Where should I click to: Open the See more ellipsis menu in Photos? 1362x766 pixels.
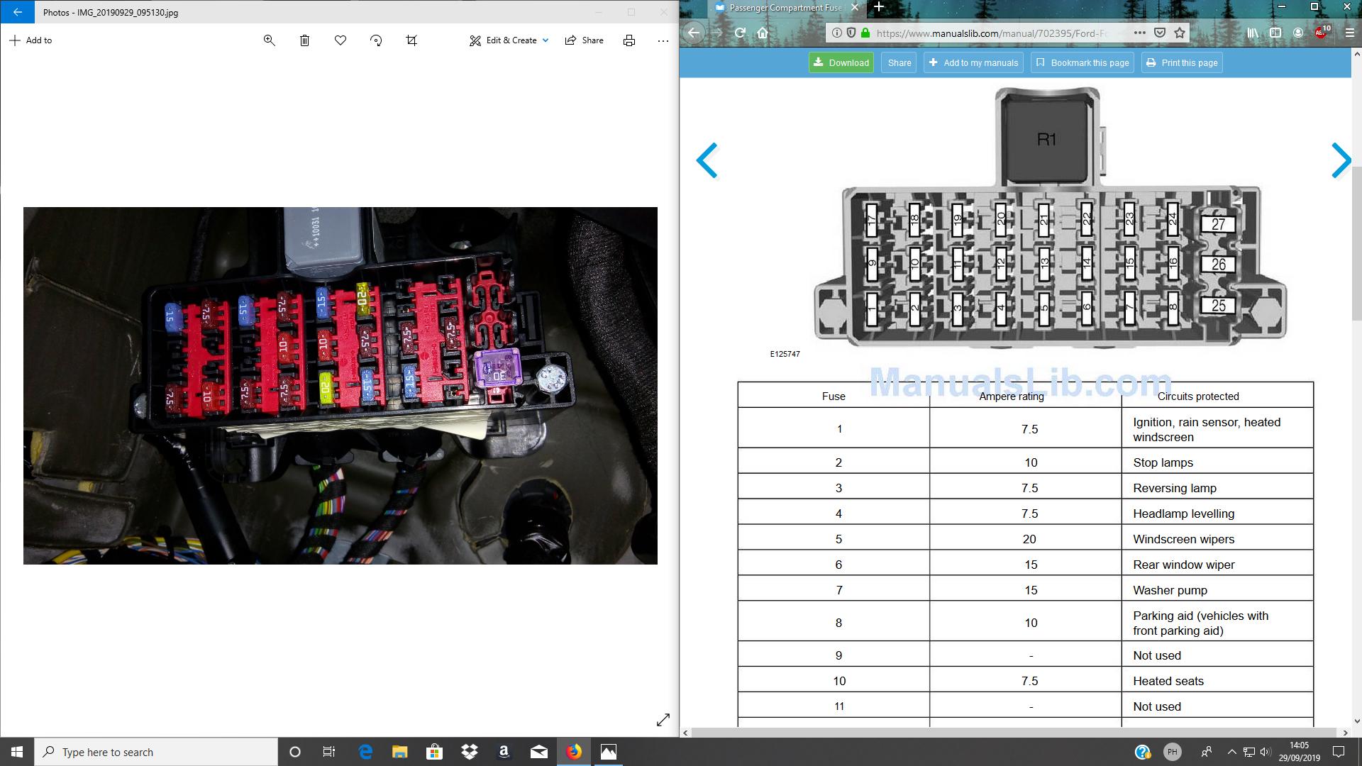[x=663, y=40]
